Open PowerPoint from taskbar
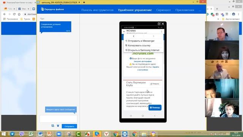 coord(49,134)
